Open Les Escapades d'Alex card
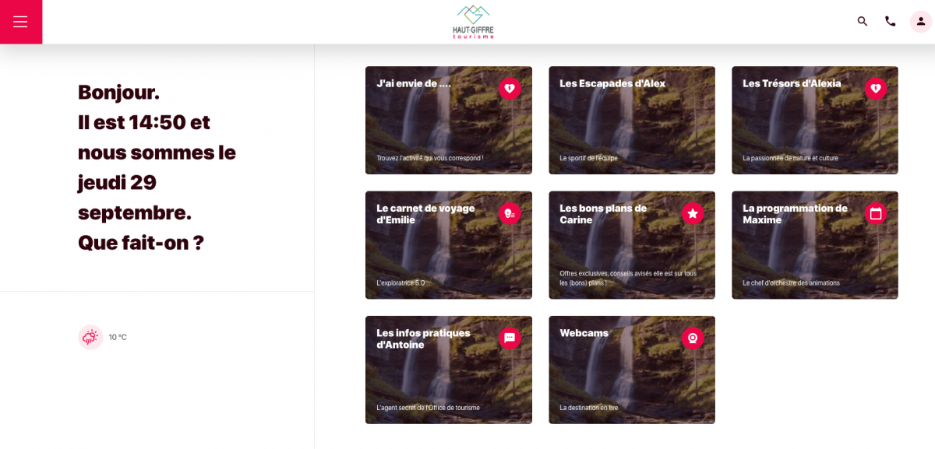 point(632,120)
